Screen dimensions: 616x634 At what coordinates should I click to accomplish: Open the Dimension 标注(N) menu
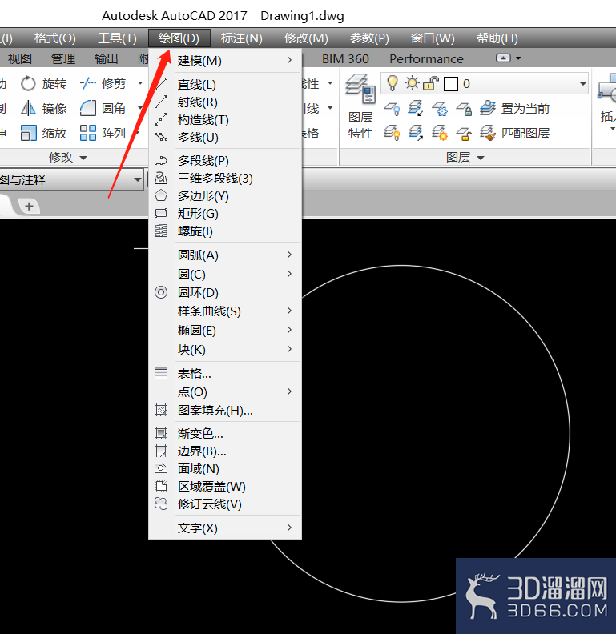tap(242, 38)
